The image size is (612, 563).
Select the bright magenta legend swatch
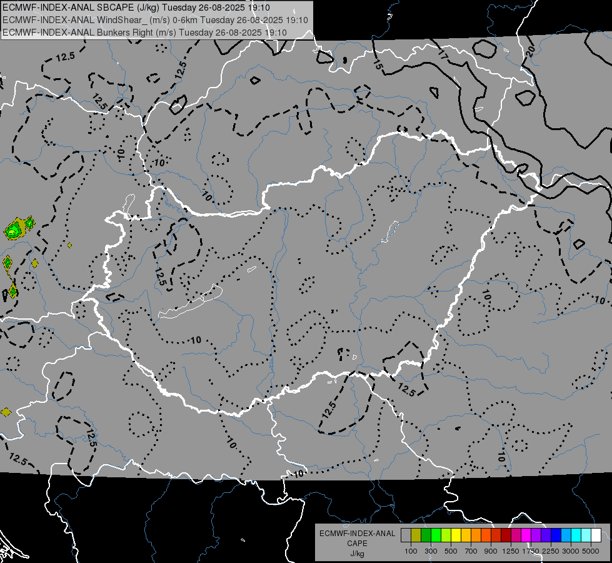click(526, 535)
